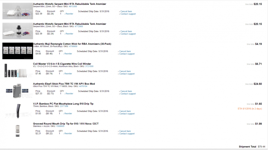Contact support for the Coil Master V3 item

point(127,74)
